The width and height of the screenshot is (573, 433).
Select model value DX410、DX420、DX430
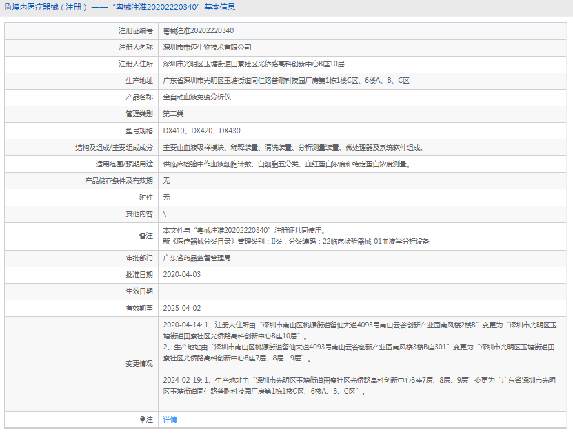(202, 131)
